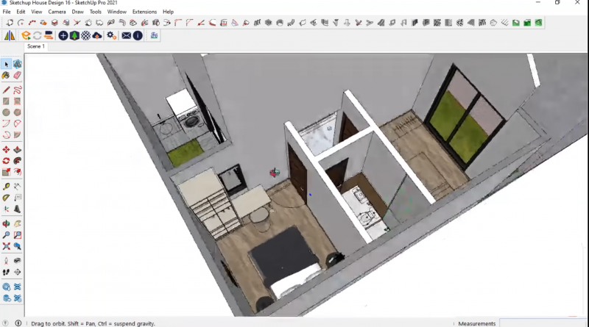
Task: Choose the Rectangle tool
Action: pyautogui.click(x=6, y=101)
